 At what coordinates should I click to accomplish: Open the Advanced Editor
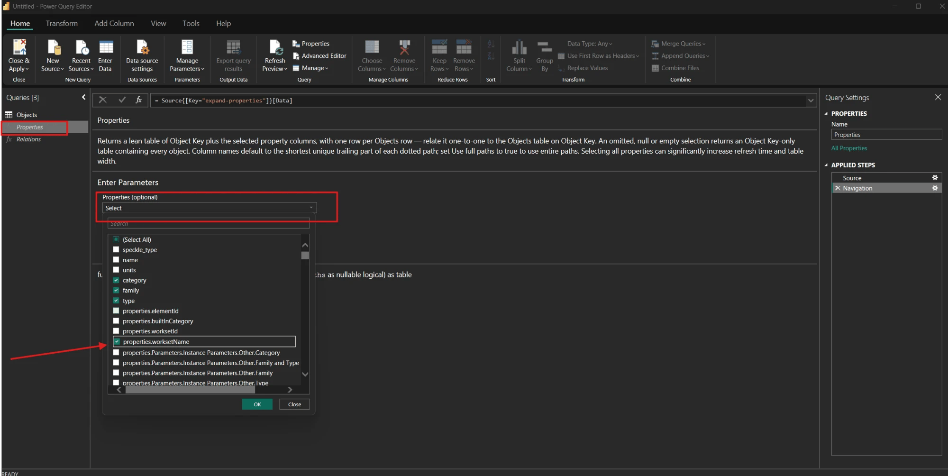319,56
